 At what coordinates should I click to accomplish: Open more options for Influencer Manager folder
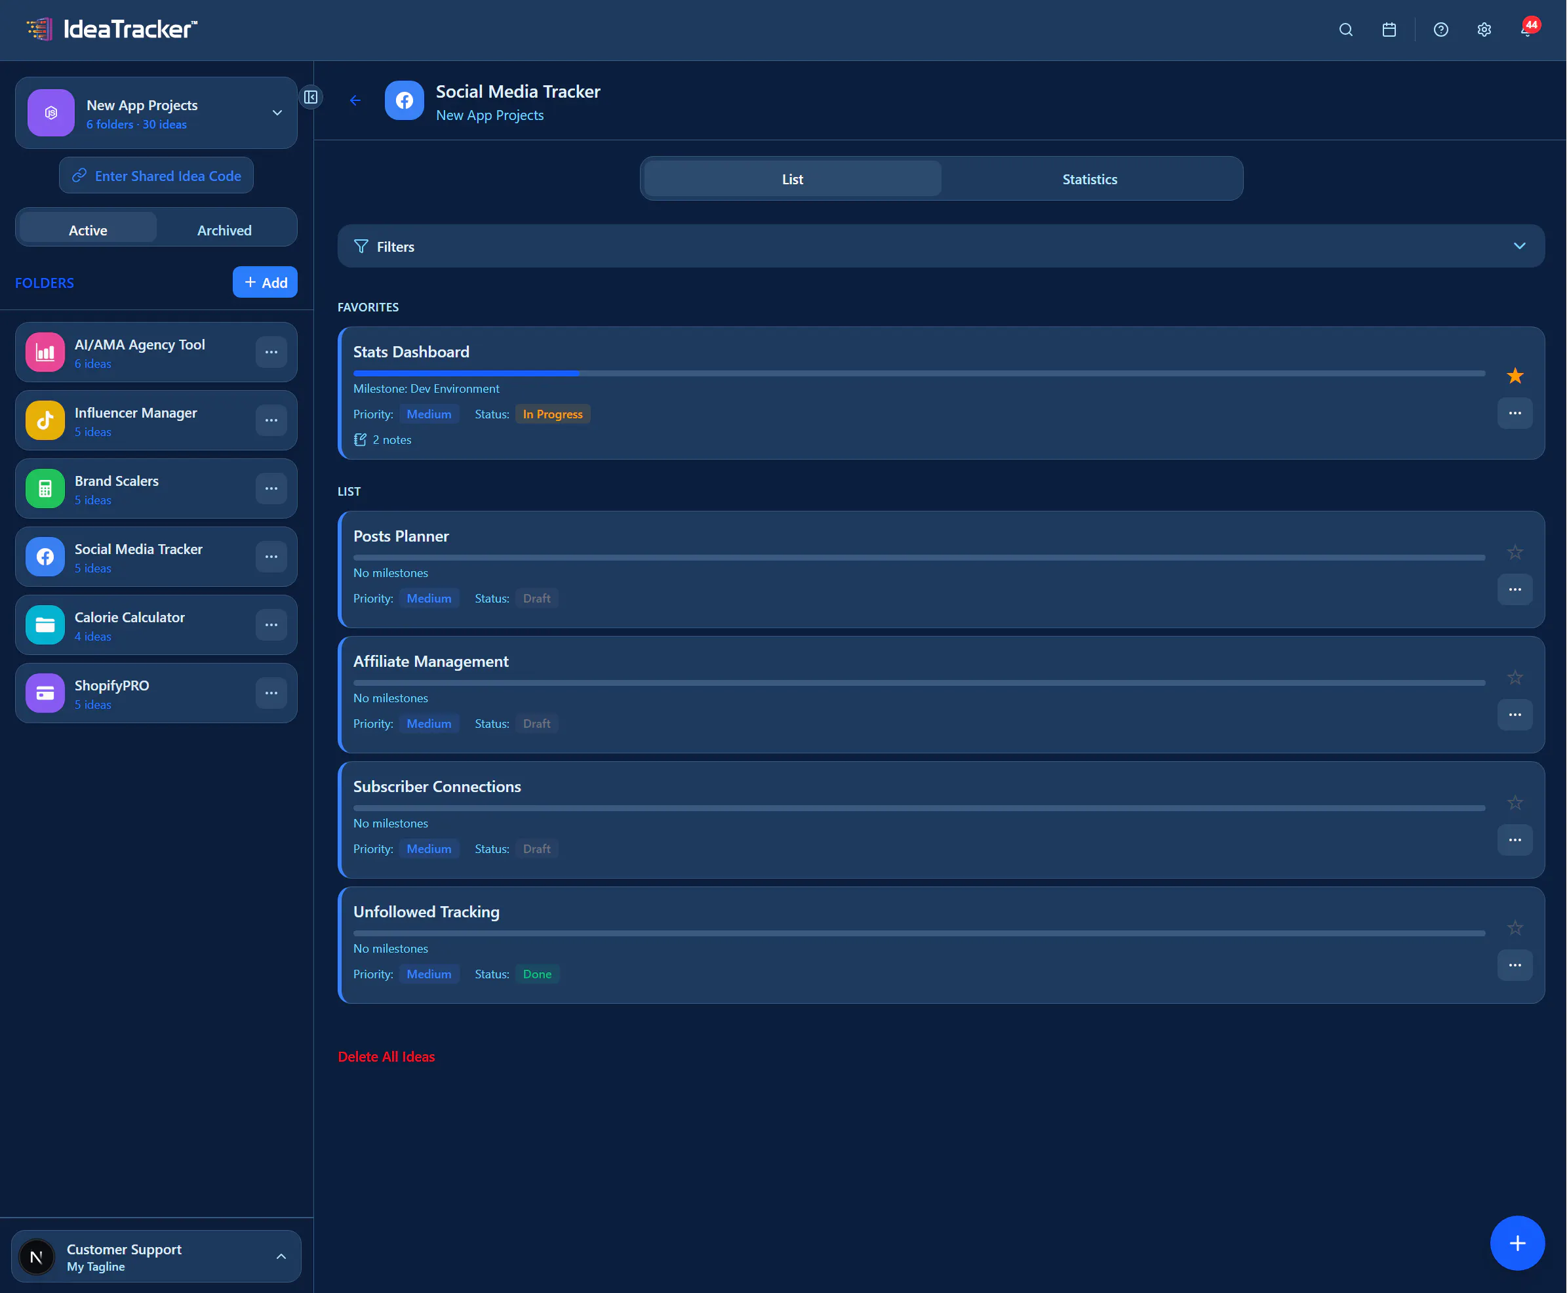pyautogui.click(x=271, y=420)
